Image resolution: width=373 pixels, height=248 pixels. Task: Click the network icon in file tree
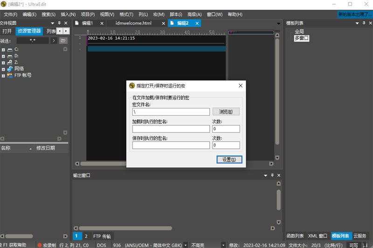(x=10, y=68)
